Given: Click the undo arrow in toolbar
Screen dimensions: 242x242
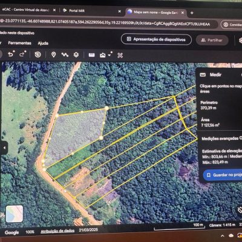Looking at the screenshot, I should 11,54.
